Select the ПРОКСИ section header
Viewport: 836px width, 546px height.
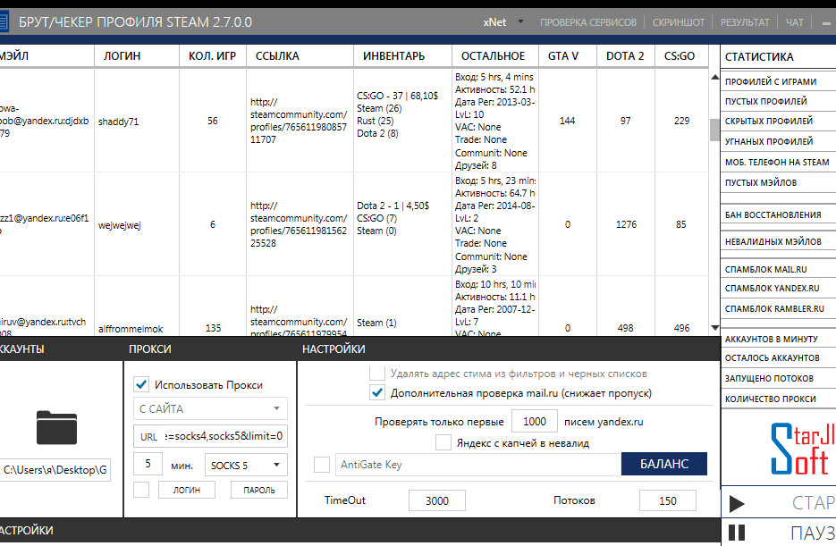150,349
